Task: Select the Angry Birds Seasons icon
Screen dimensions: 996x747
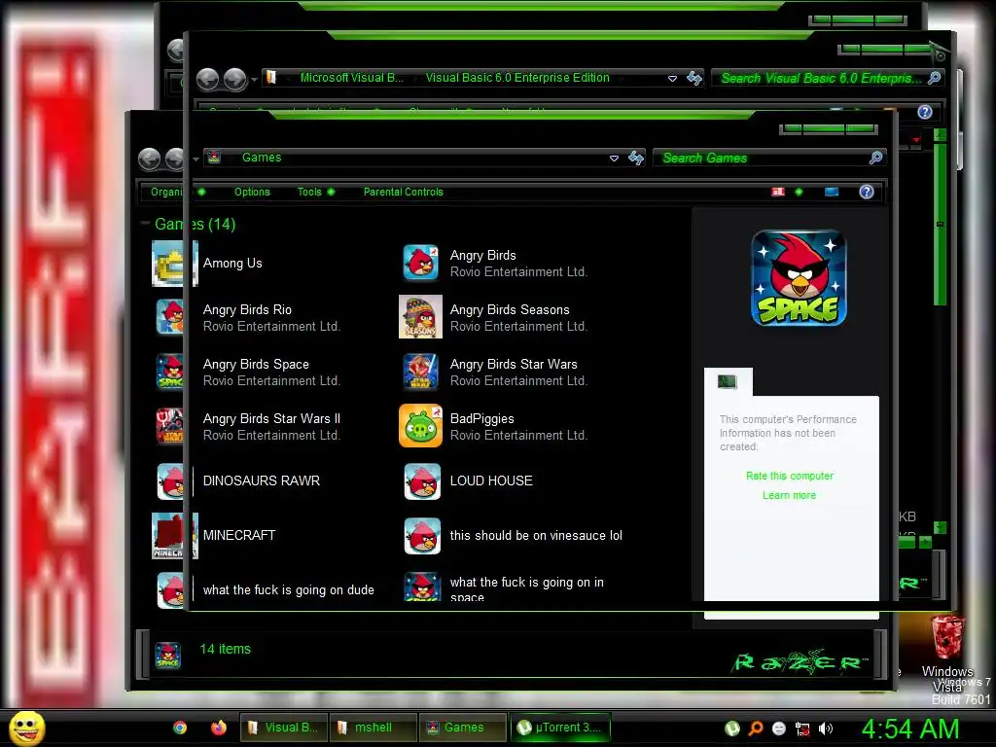Action: pyautogui.click(x=420, y=317)
